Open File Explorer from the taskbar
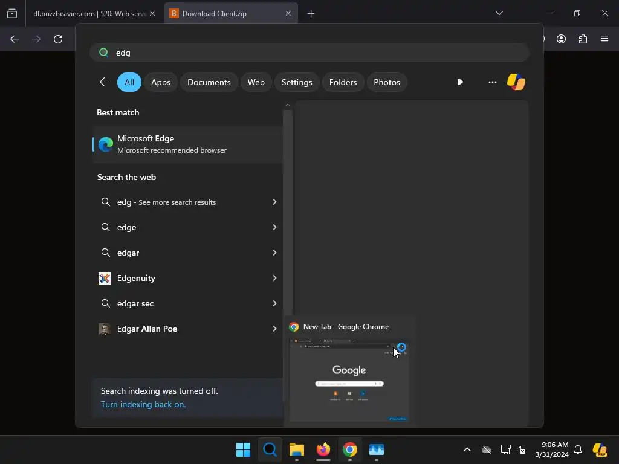 [x=296, y=449]
